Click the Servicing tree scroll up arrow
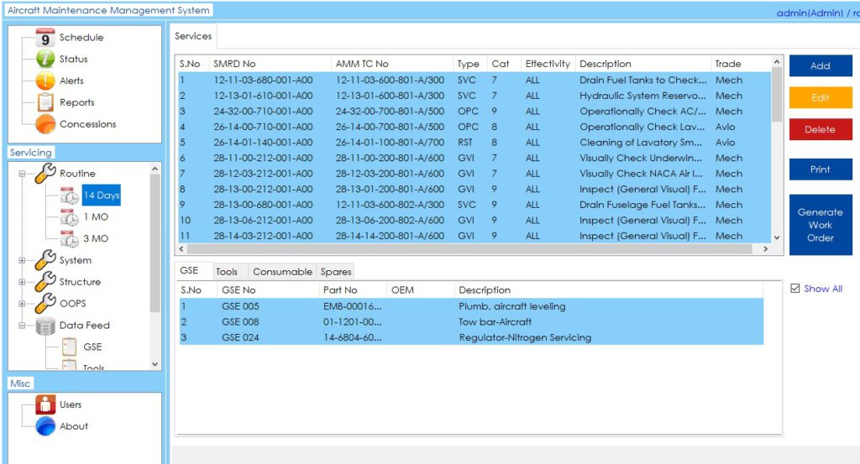This screenshot has width=860, height=464. coord(155,169)
